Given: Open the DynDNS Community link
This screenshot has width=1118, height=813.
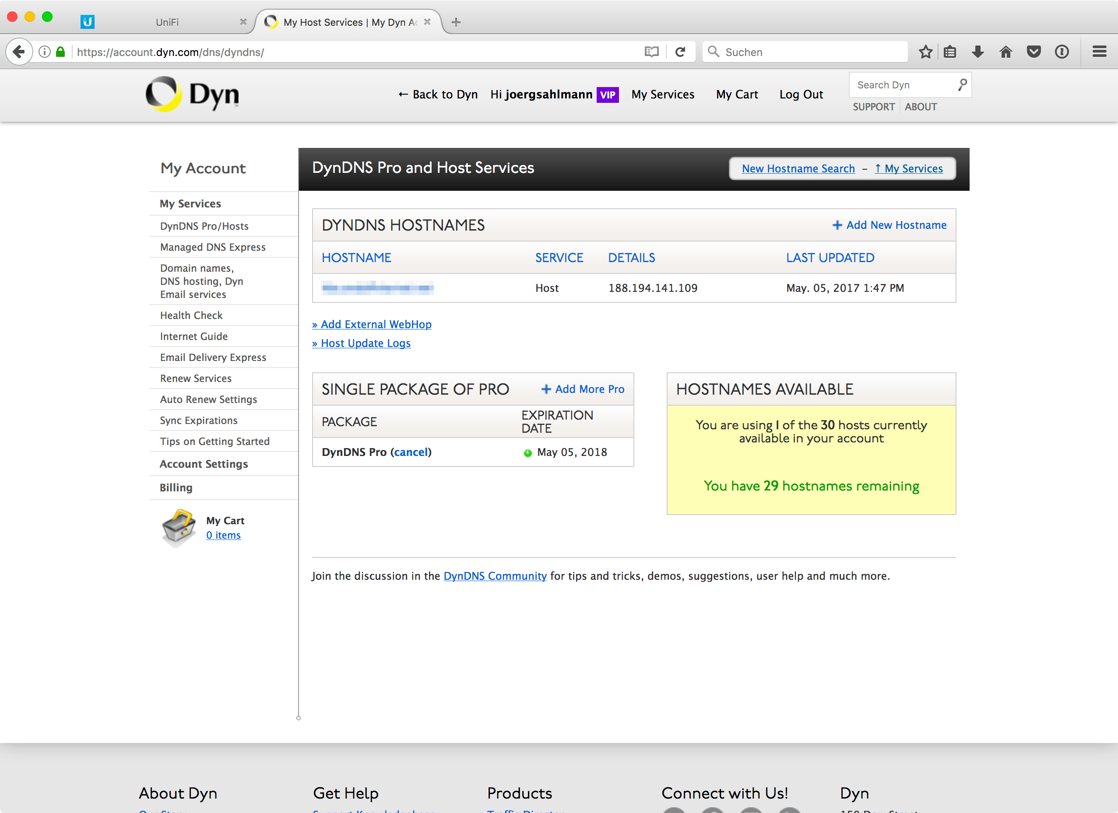Looking at the screenshot, I should (495, 575).
